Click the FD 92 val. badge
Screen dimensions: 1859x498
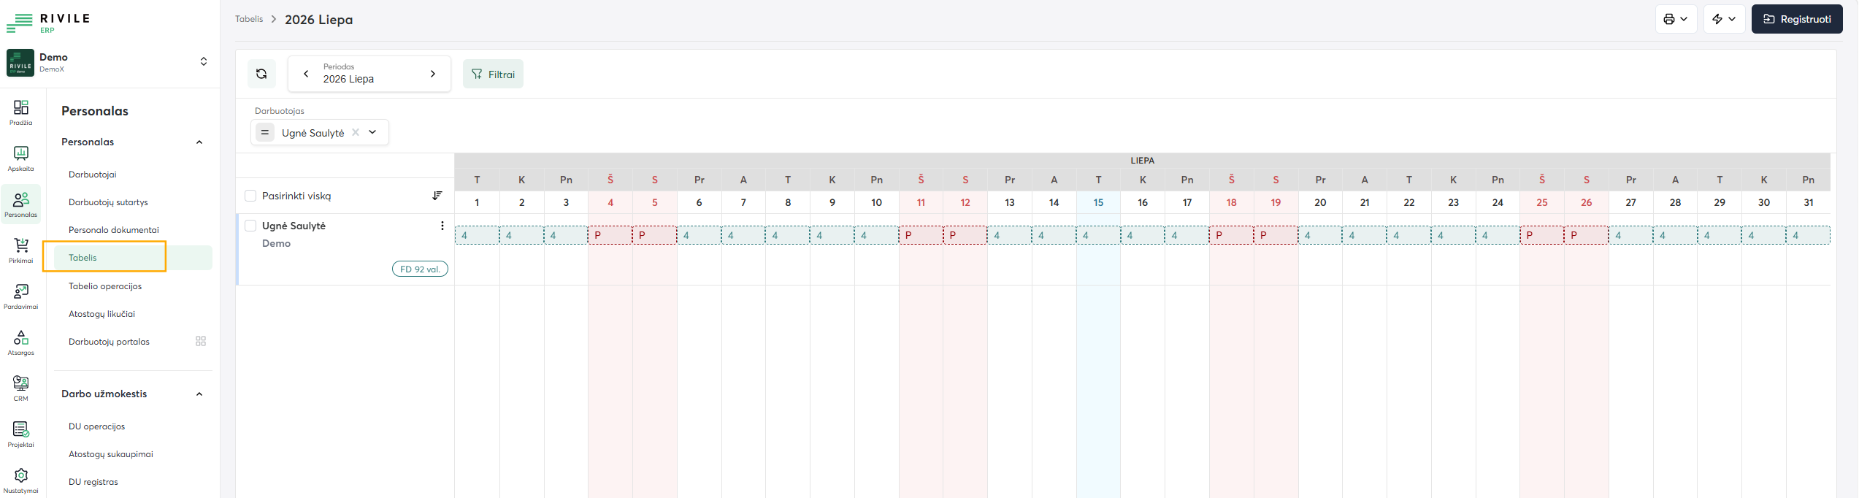(420, 269)
